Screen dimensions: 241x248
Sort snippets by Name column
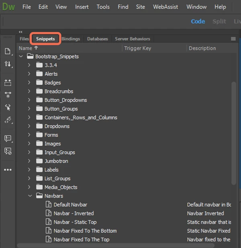point(29,48)
